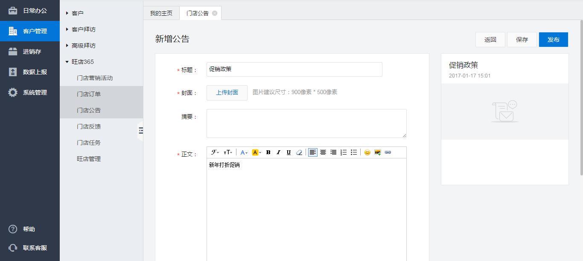Open the 进销存 sidebar menu
Viewport: 583px width, 261px height.
pos(32,52)
